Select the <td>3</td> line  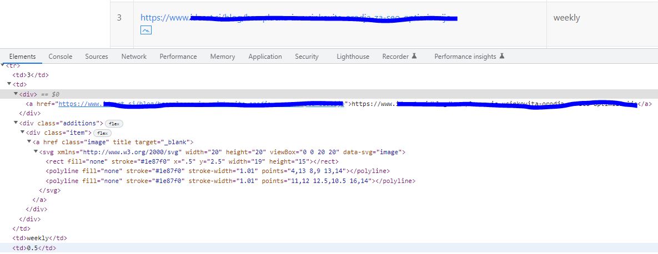[31, 75]
